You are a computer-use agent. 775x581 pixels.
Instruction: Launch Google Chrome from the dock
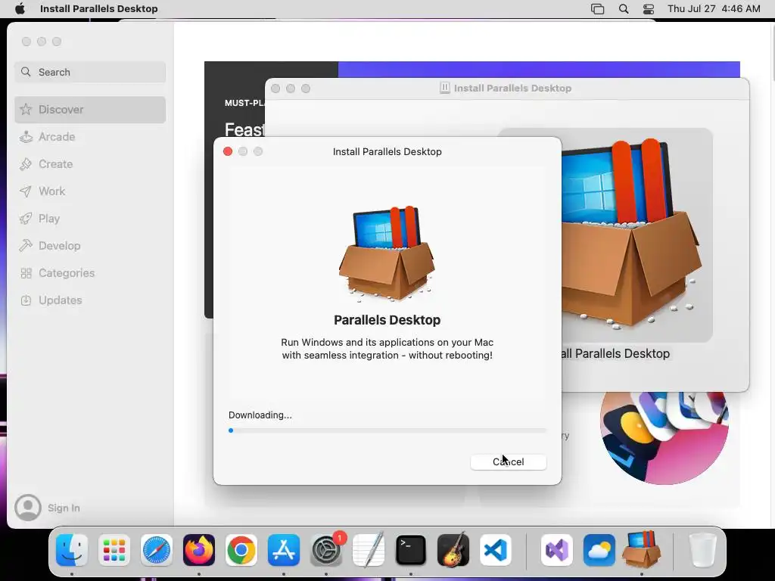[x=241, y=550]
